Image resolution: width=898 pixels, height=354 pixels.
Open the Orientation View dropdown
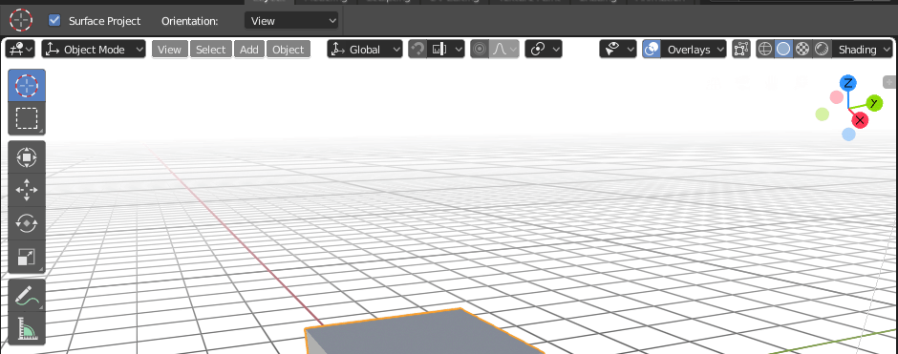point(291,21)
